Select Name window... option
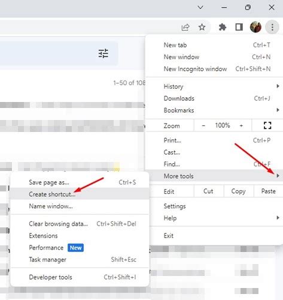This screenshot has height=300, width=283. click(80, 206)
